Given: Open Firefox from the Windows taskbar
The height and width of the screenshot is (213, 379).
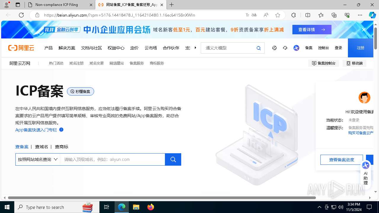Looking at the screenshot, I should click(x=151, y=207).
